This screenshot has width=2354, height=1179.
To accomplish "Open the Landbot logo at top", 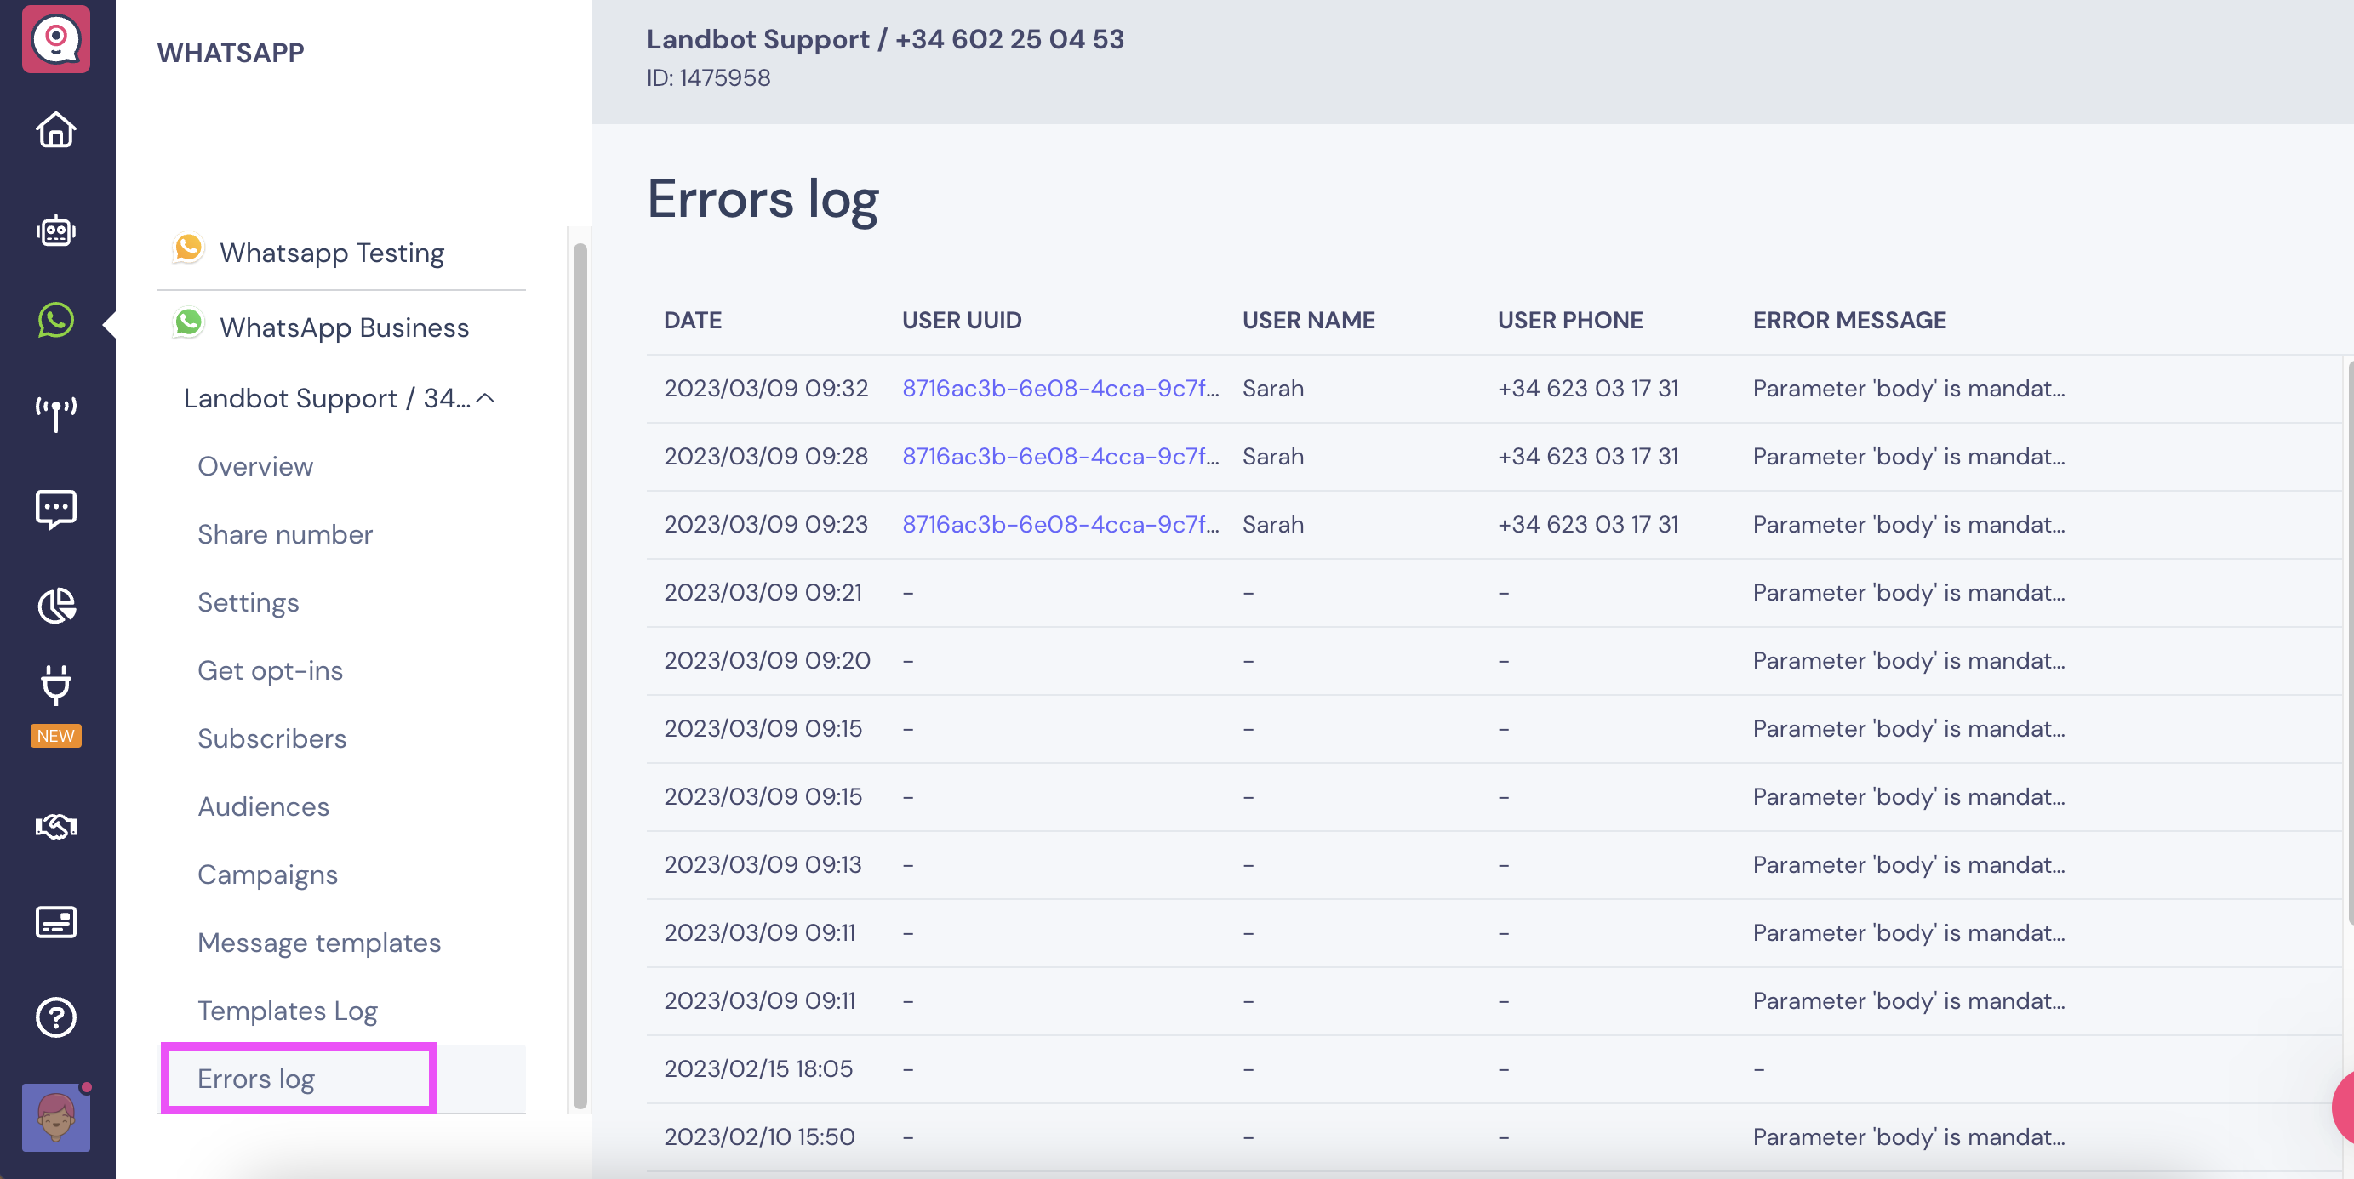I will pyautogui.click(x=55, y=38).
